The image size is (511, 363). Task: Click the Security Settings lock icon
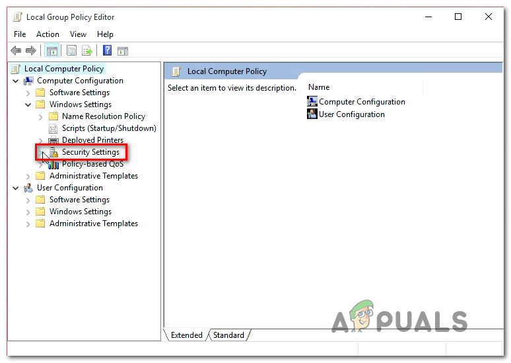point(53,152)
